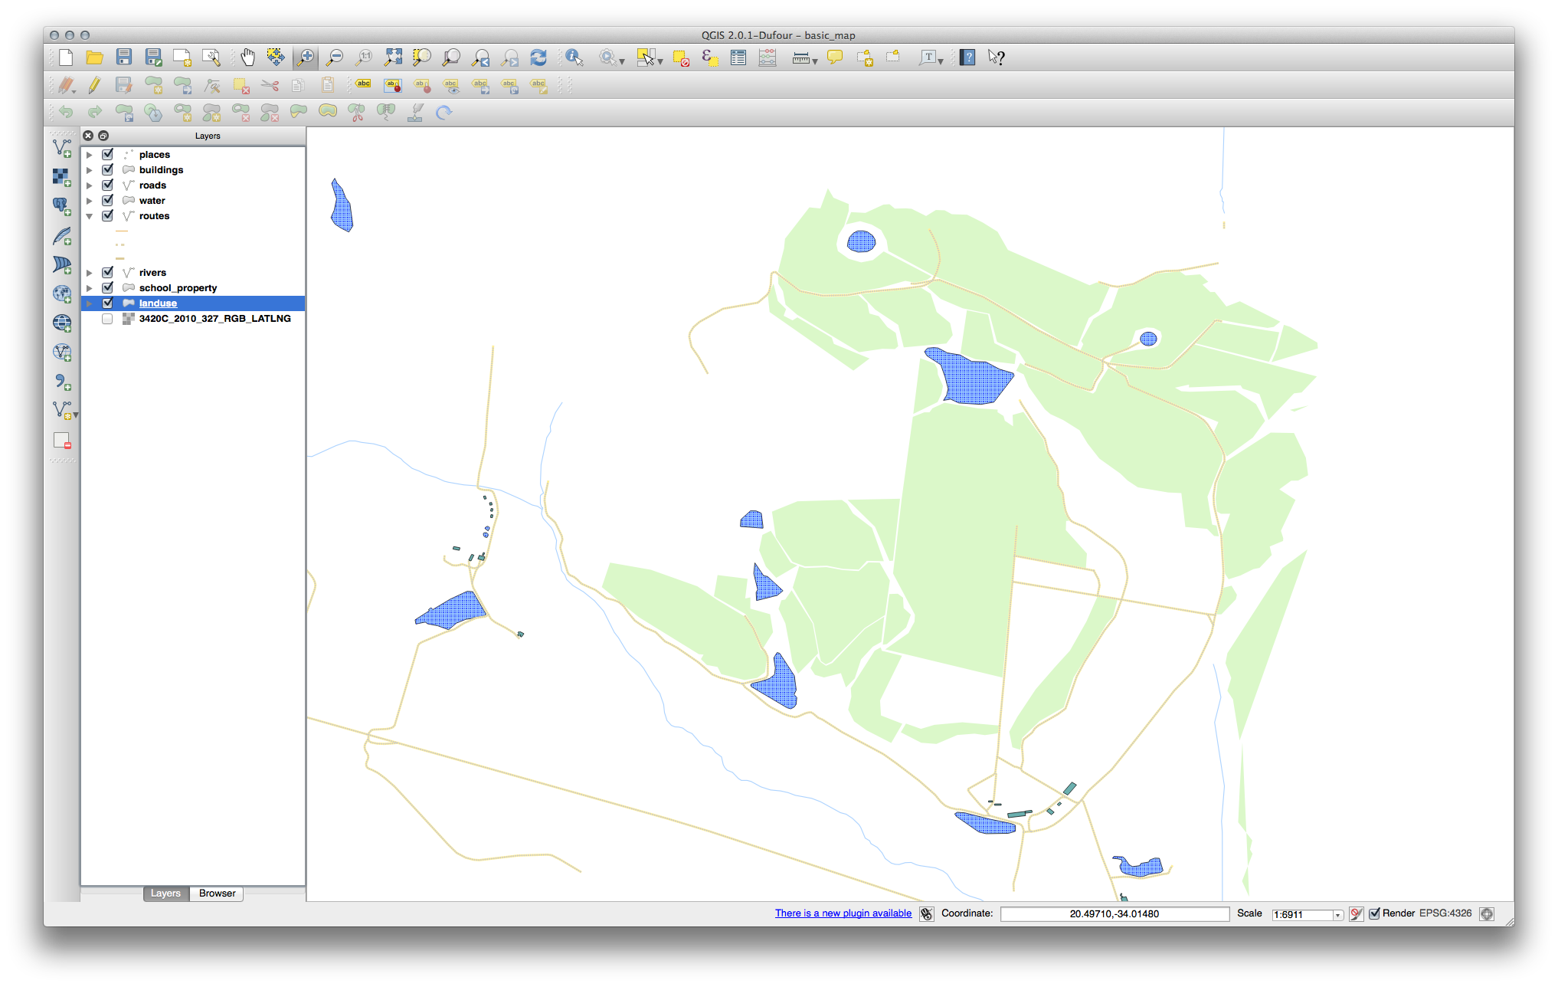Click the Zoom In tool
Image resolution: width=1558 pixels, height=987 pixels.
306,56
